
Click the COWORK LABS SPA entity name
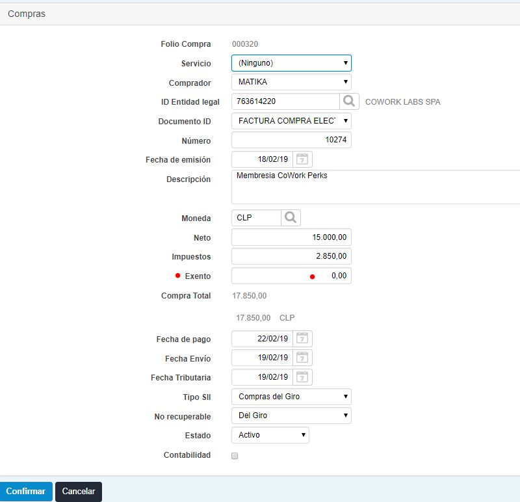402,102
